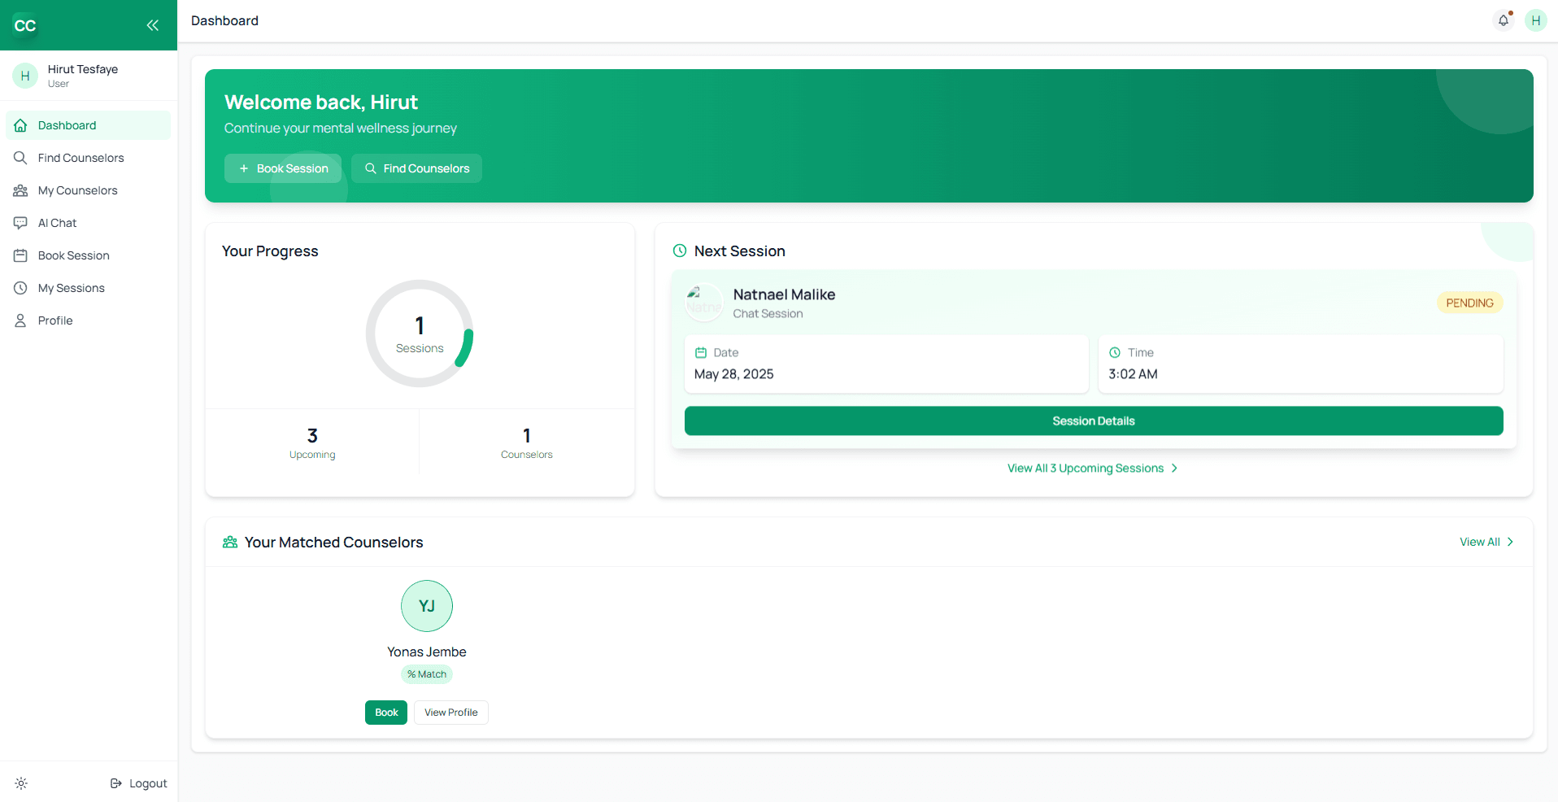Toggle light/dark theme with sun icon
The width and height of the screenshot is (1558, 802).
(x=21, y=782)
